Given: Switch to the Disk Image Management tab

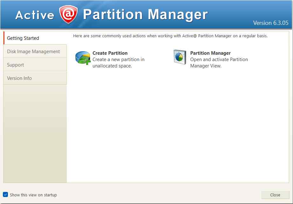Looking at the screenshot, I should click(x=33, y=52).
